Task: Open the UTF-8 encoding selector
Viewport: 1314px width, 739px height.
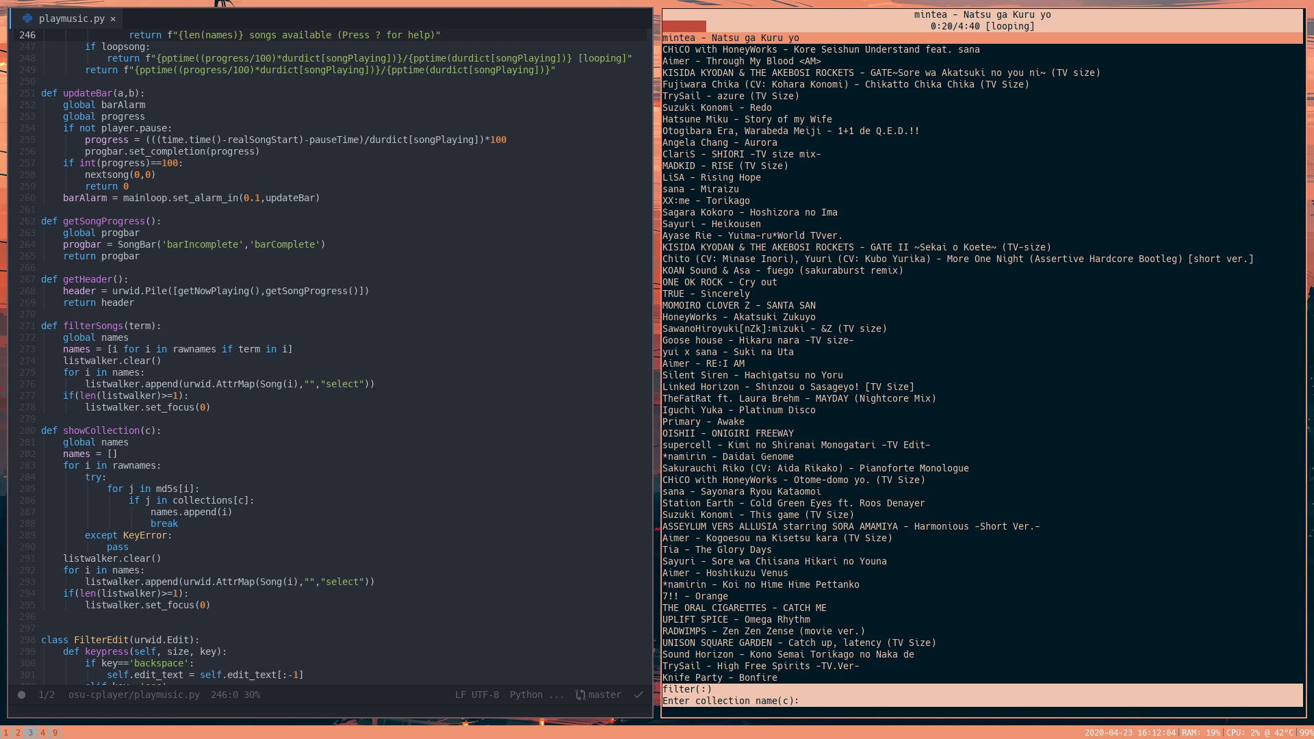Action: (483, 695)
